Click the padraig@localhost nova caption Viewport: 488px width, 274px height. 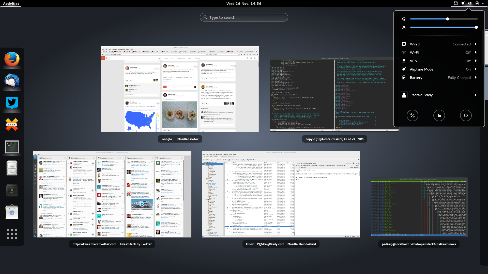click(x=419, y=244)
